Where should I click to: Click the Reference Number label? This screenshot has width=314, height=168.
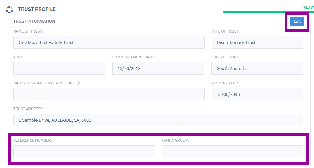(x=32, y=140)
